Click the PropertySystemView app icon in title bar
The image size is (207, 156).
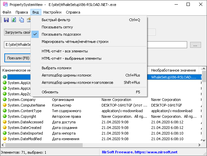pyautogui.click(x=5, y=5)
